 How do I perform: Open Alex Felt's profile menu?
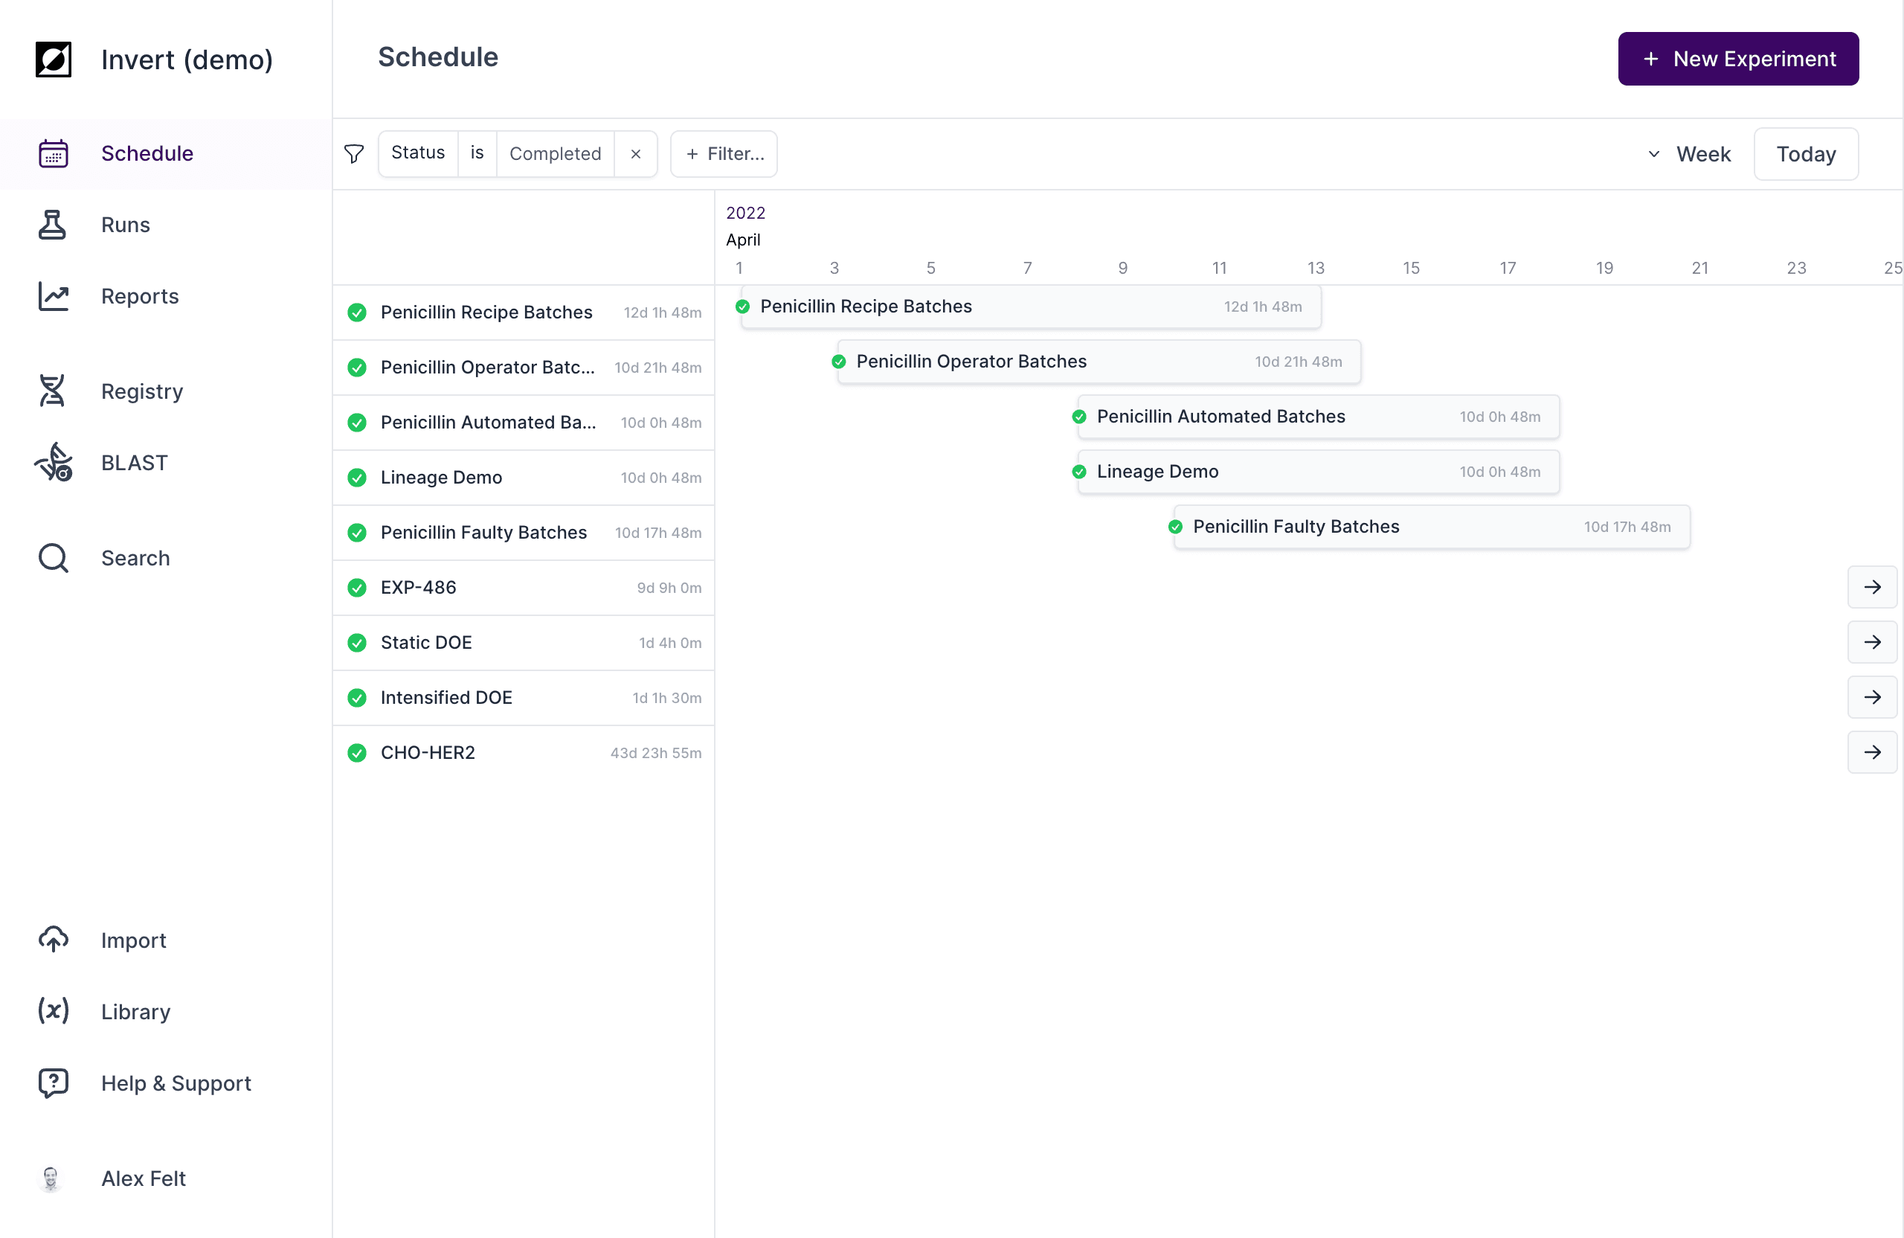pyautogui.click(x=166, y=1178)
